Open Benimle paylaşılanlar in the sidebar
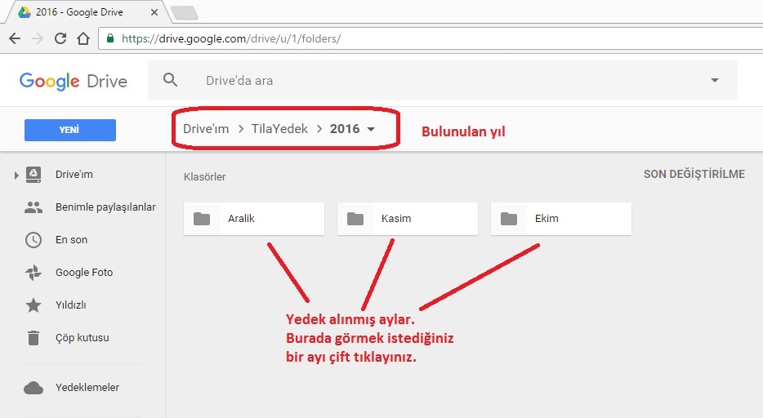 click(x=105, y=207)
